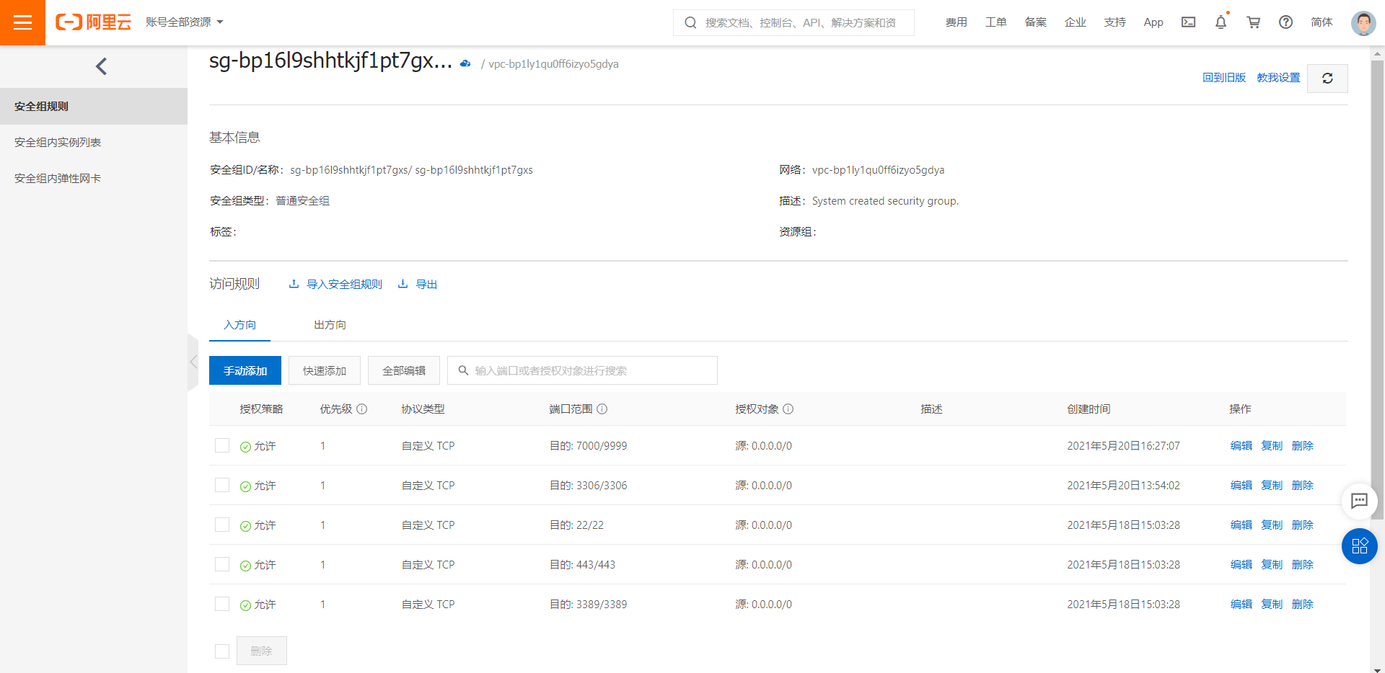This screenshot has width=1385, height=673.
Task: Select the checkbox for port 22/22 rule
Action: (x=222, y=525)
